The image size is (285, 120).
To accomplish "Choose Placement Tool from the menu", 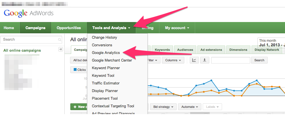I will (105, 98).
